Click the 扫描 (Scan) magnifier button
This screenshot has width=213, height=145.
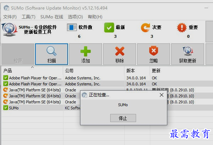tap(51, 54)
